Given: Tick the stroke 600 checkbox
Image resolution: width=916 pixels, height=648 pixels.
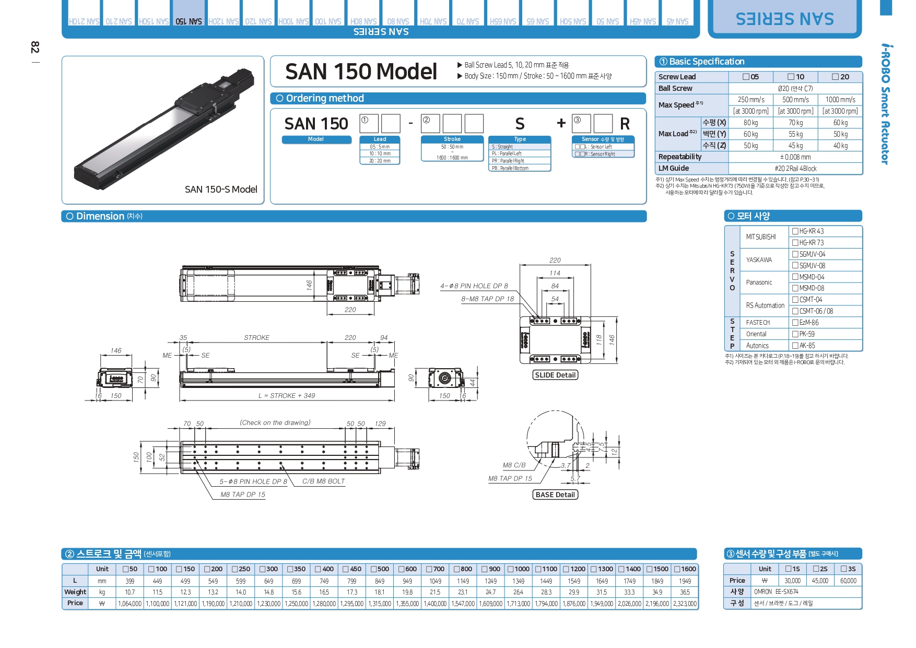Looking at the screenshot, I should click(x=402, y=569).
